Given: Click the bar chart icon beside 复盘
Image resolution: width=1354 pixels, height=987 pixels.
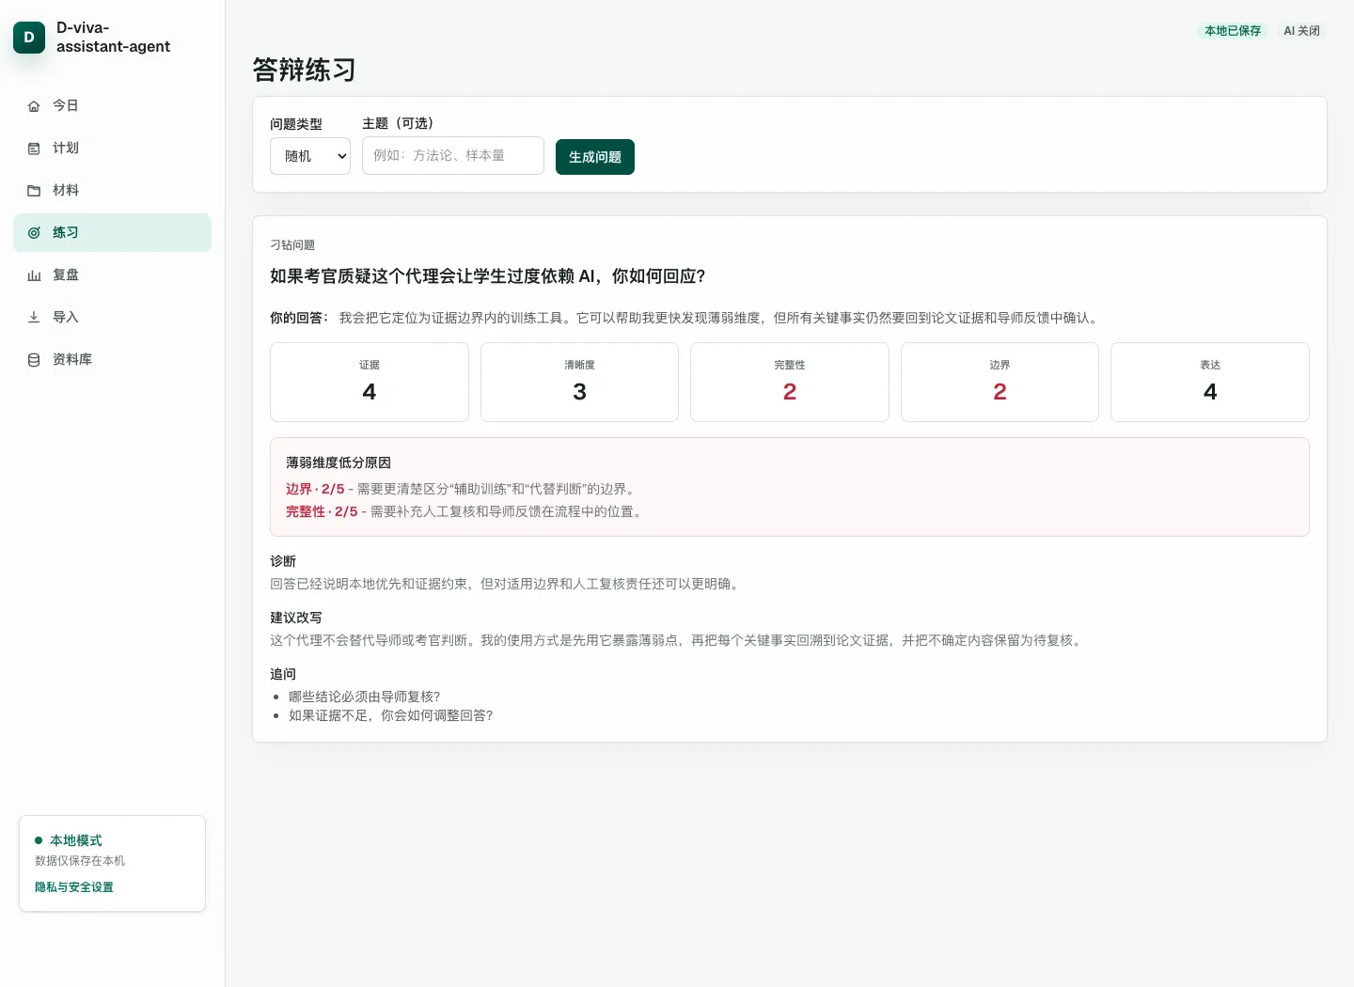Looking at the screenshot, I should point(34,275).
